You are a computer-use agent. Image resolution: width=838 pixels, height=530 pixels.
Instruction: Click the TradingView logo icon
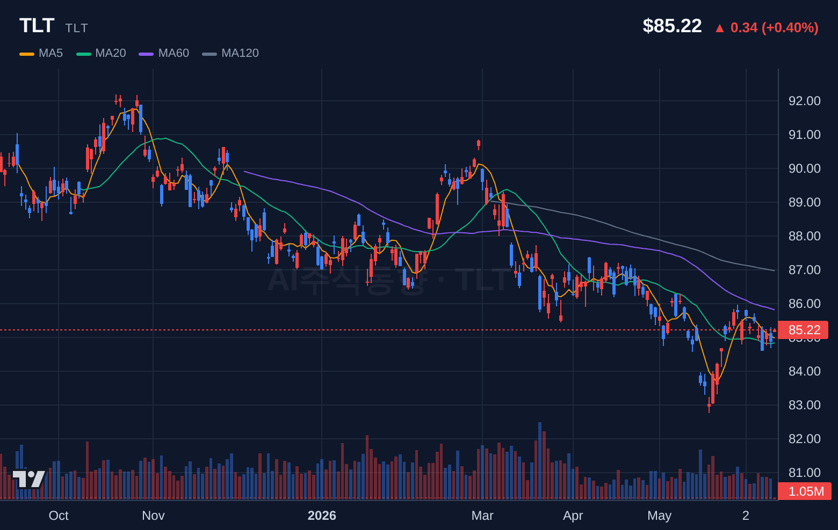tap(28, 479)
